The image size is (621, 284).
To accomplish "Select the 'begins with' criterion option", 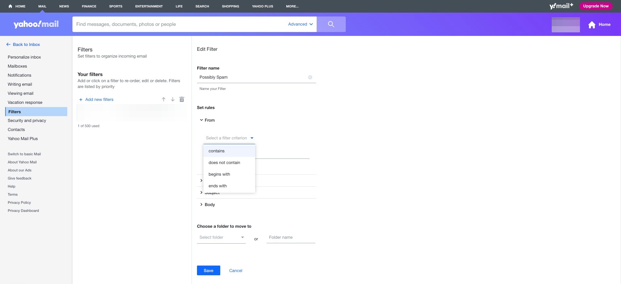I will pos(219,174).
